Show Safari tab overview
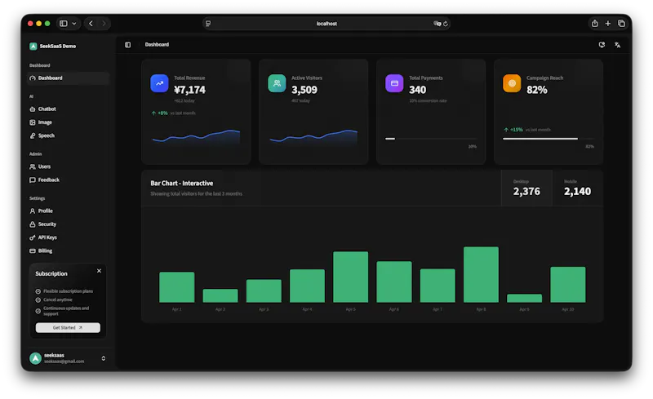The height and width of the screenshot is (399, 653). 621,24
